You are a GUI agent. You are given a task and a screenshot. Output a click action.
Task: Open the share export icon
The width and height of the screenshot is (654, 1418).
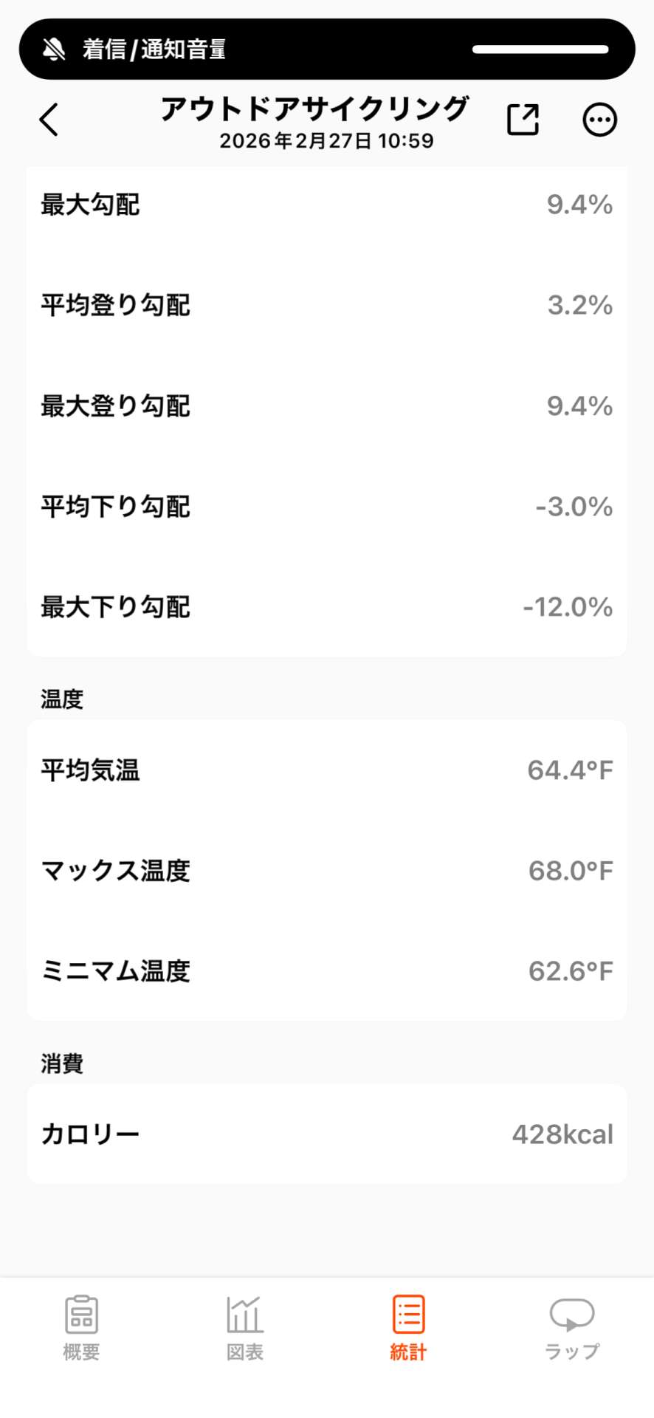[x=523, y=120]
